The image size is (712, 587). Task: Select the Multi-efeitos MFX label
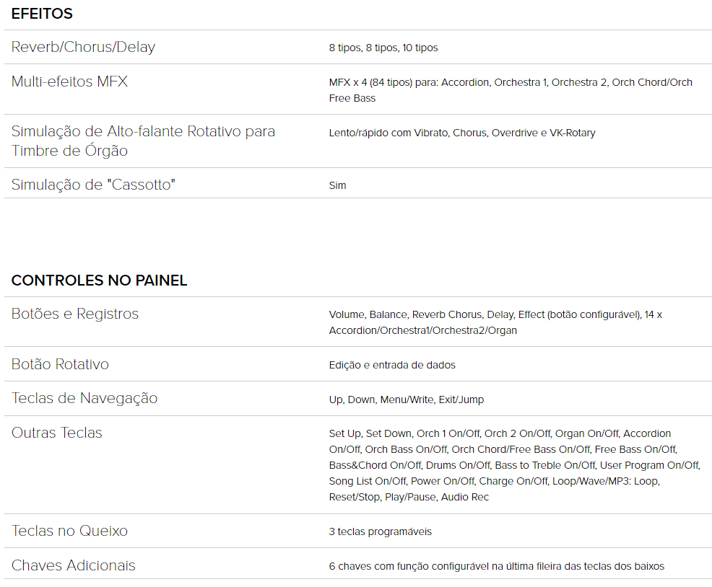[69, 81]
